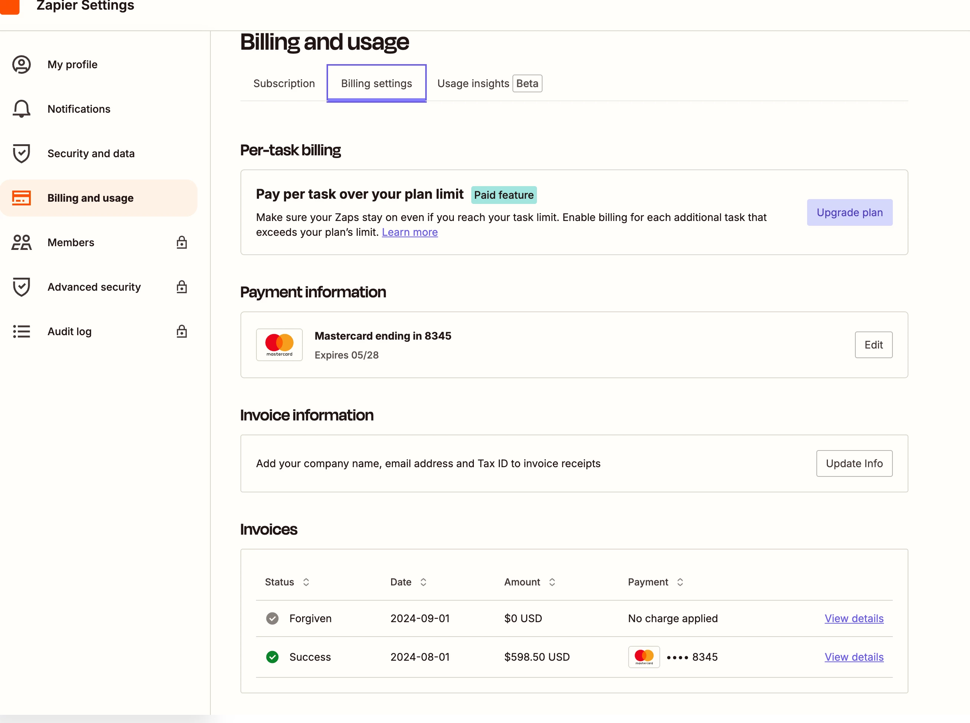
Task: Edit the Mastercard payment method
Action: (873, 345)
